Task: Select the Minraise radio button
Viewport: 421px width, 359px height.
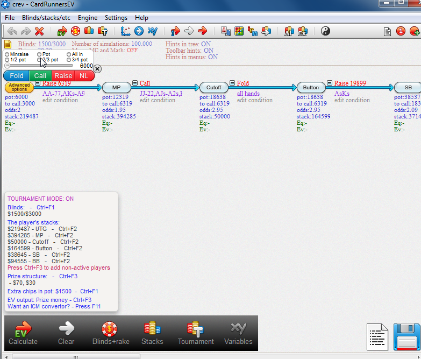Action: click(x=7, y=54)
